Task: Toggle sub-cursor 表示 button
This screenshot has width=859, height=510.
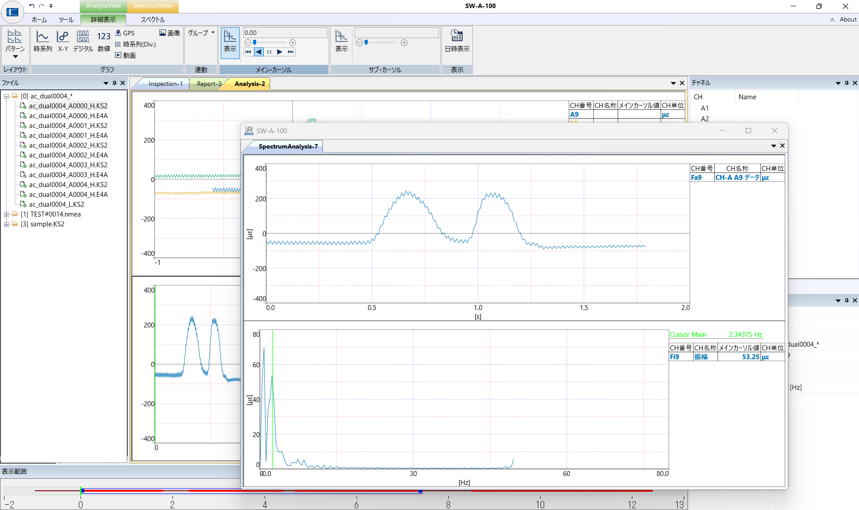Action: pos(341,41)
